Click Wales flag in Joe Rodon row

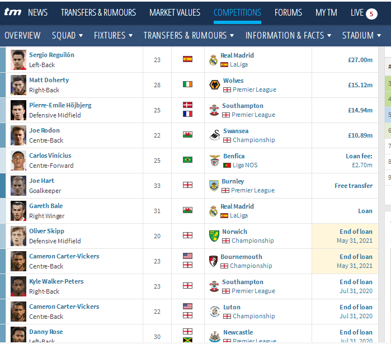[x=187, y=135]
